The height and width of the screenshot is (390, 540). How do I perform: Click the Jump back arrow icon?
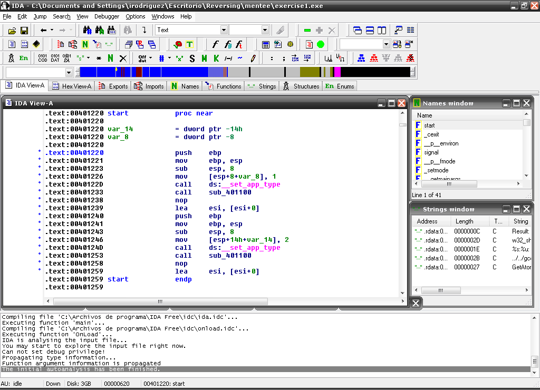[x=44, y=31]
